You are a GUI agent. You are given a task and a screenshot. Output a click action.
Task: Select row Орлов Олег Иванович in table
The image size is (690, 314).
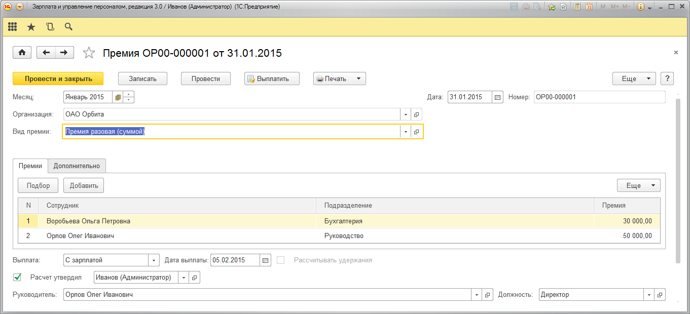coord(339,236)
